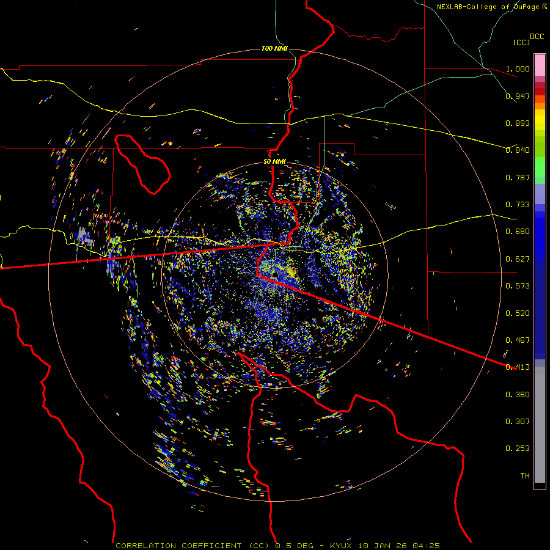Click the DCC legend title
550x550 pixels.
[537, 37]
